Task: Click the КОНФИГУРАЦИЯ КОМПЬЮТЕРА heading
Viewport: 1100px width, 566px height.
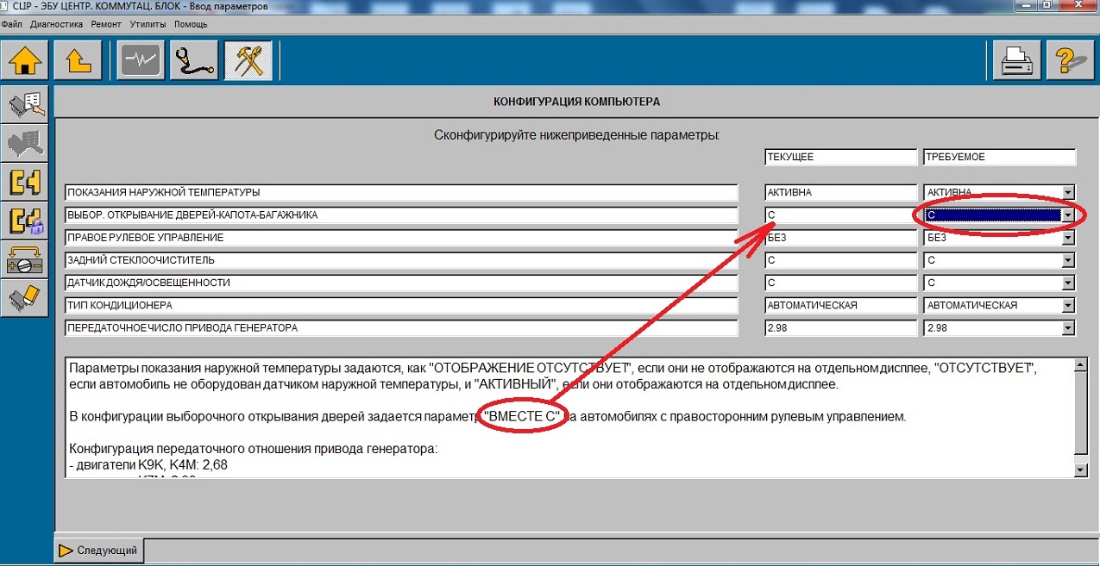Action: (x=576, y=102)
